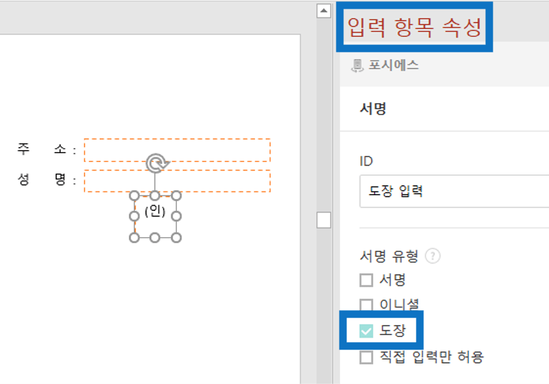This screenshot has height=384, width=549.
Task: Click the scrollbar up arrow
Action: tap(324, 11)
